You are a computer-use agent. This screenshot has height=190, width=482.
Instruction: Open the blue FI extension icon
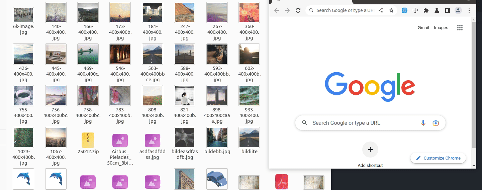(404, 10)
